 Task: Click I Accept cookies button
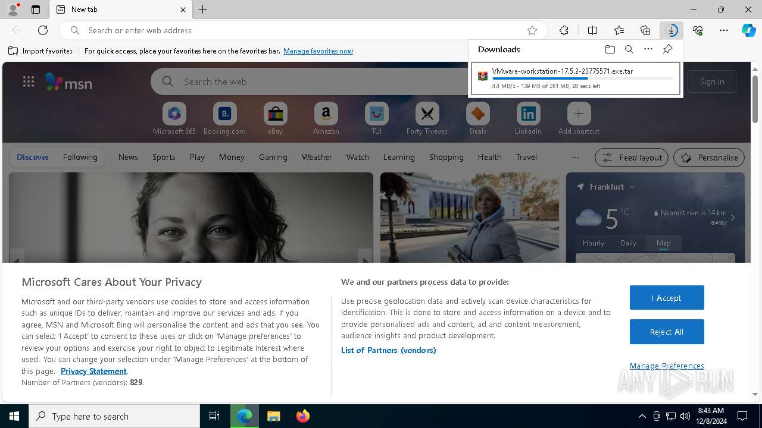[667, 298]
